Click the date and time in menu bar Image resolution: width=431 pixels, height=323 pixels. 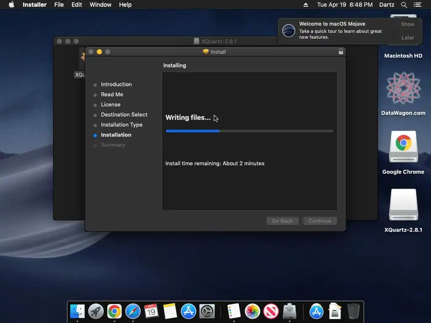point(345,5)
